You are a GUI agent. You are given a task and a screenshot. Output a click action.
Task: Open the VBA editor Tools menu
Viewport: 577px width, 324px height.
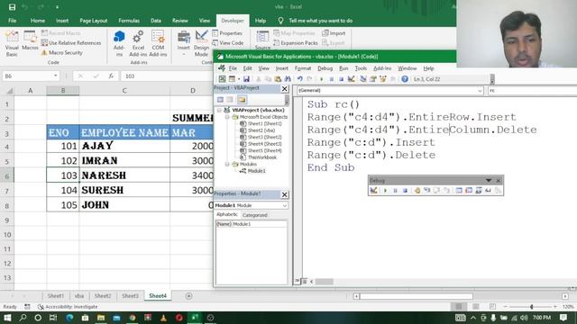pos(361,68)
